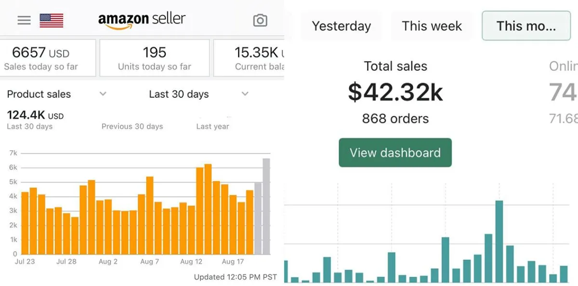Open the hamburger menu in Amazon Seller
This screenshot has width=578, height=286.
click(x=24, y=20)
